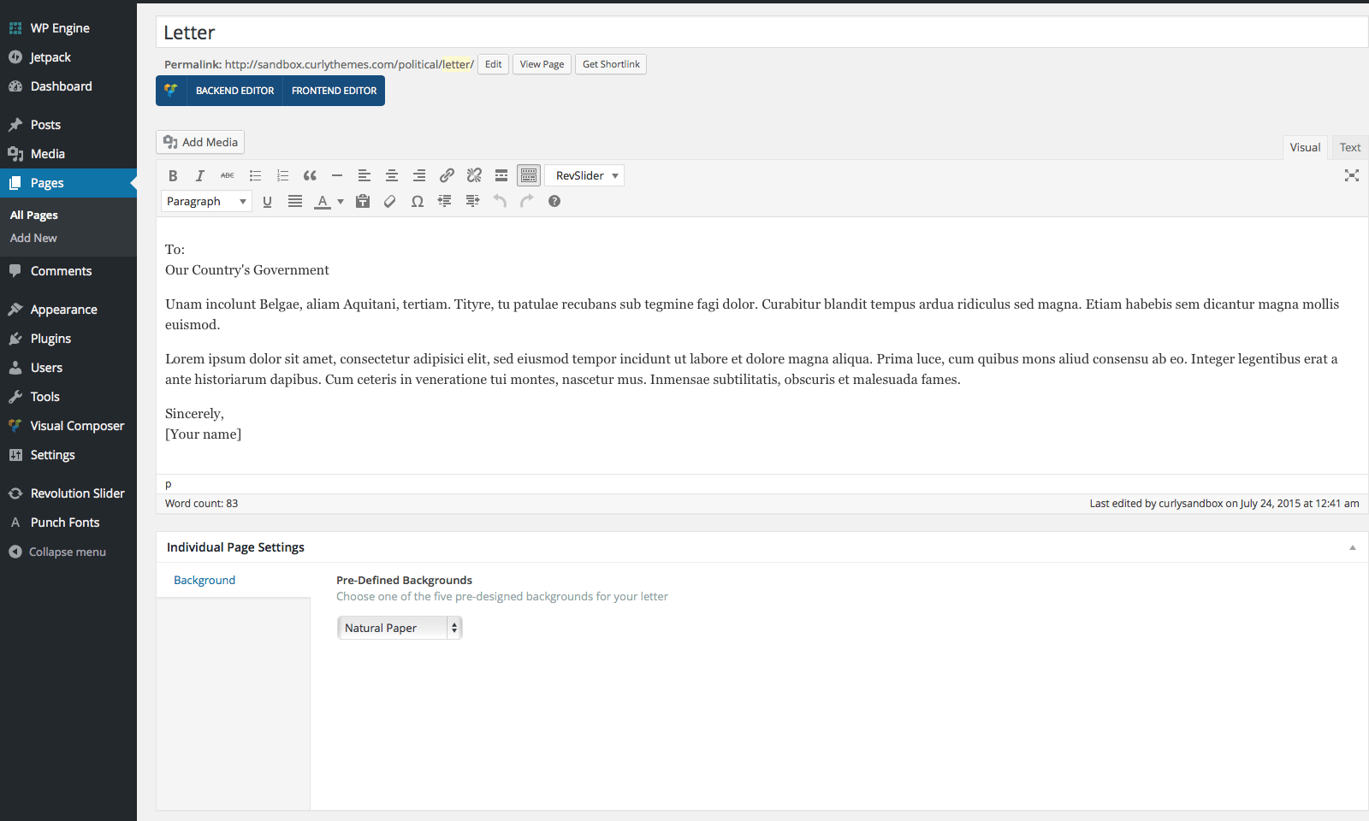This screenshot has height=821, width=1369.
Task: Click the Visual Composer logo button
Action: (171, 91)
